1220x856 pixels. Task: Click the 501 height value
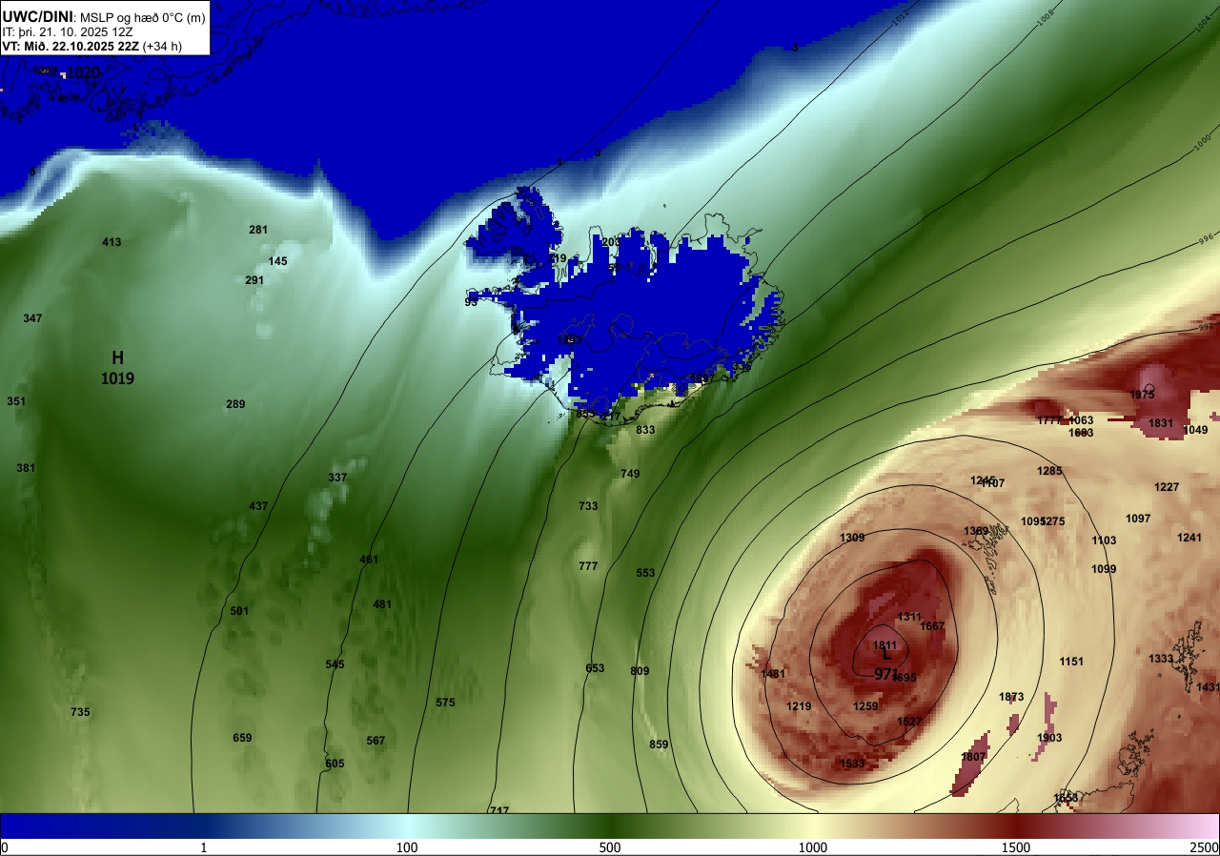tap(239, 611)
